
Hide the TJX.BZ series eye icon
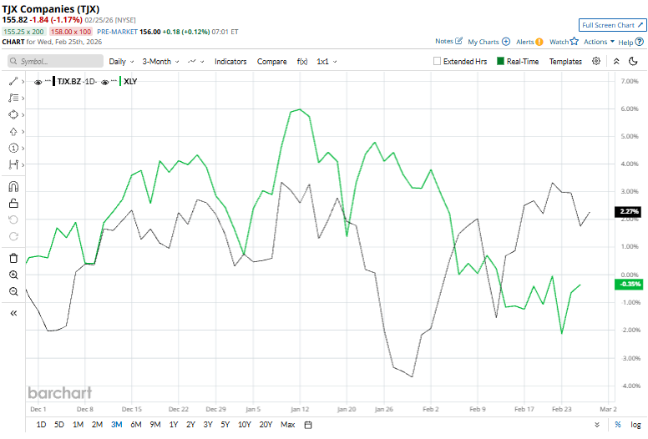38,82
